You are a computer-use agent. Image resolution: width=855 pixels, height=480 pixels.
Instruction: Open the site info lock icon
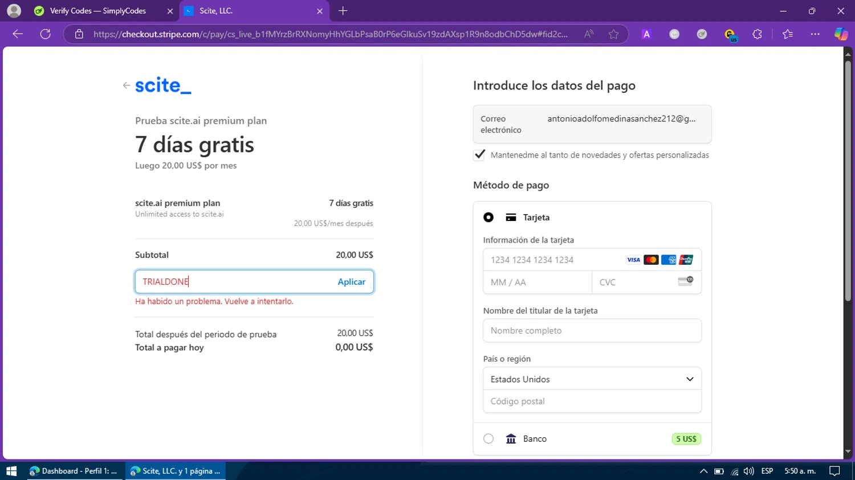pos(79,34)
